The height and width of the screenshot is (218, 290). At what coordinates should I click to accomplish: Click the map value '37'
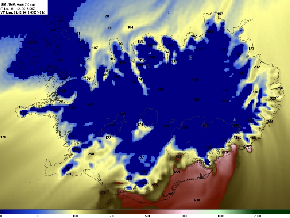click(x=142, y=157)
